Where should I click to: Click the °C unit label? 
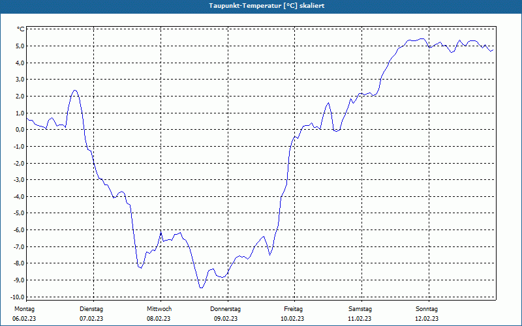tap(21, 29)
